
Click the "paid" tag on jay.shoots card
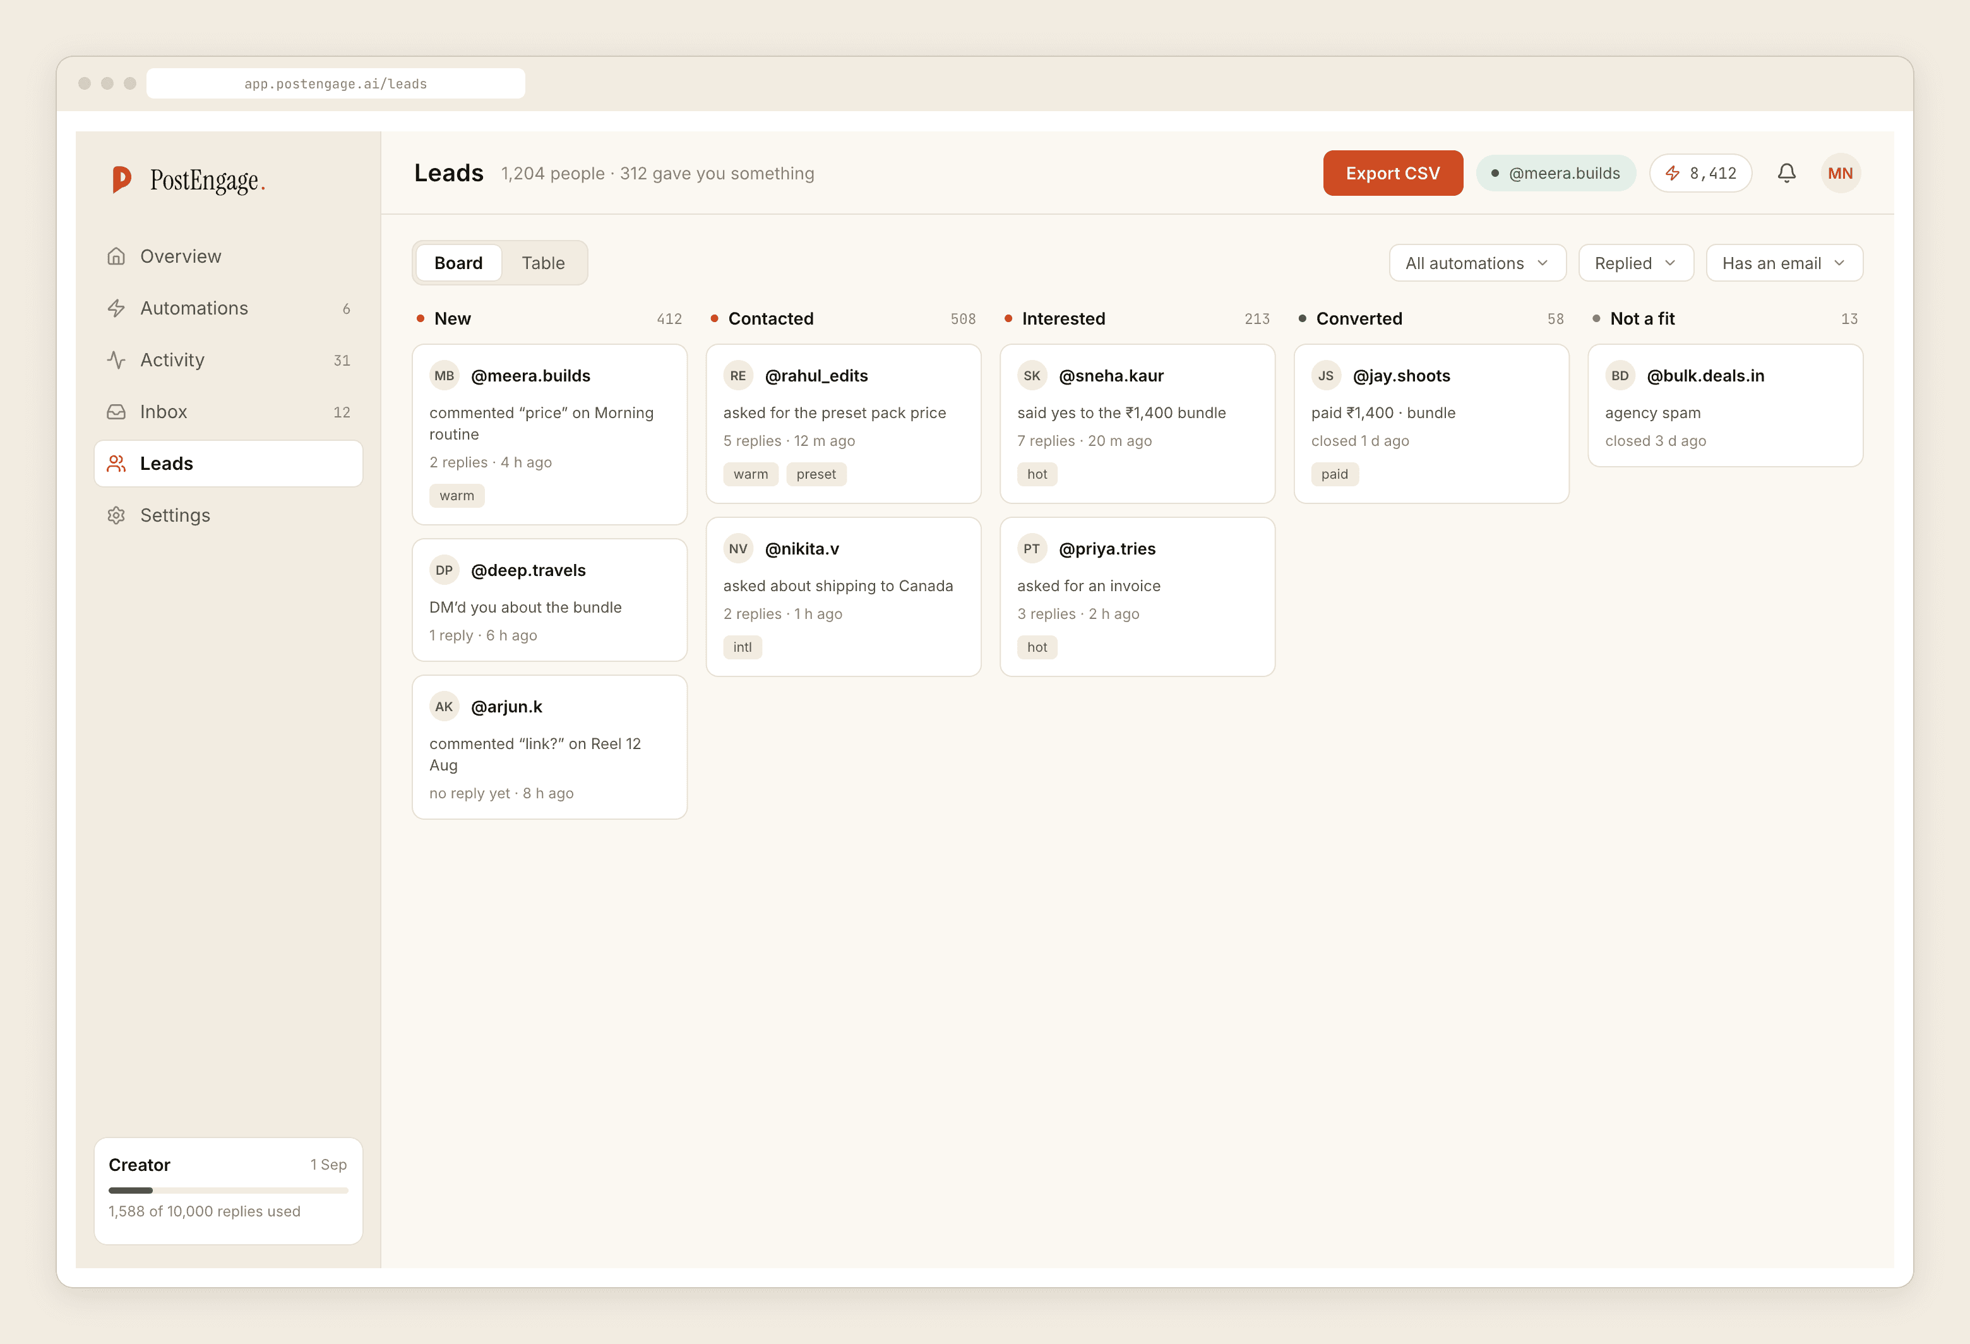tap(1334, 474)
